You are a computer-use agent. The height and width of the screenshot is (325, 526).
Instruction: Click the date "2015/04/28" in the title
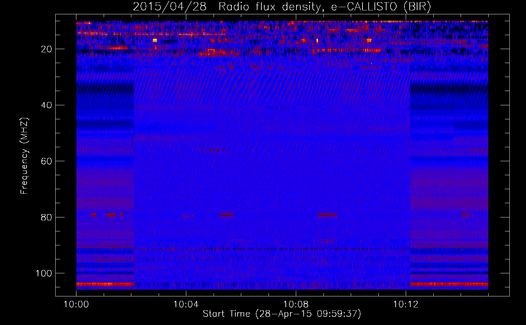pos(170,7)
